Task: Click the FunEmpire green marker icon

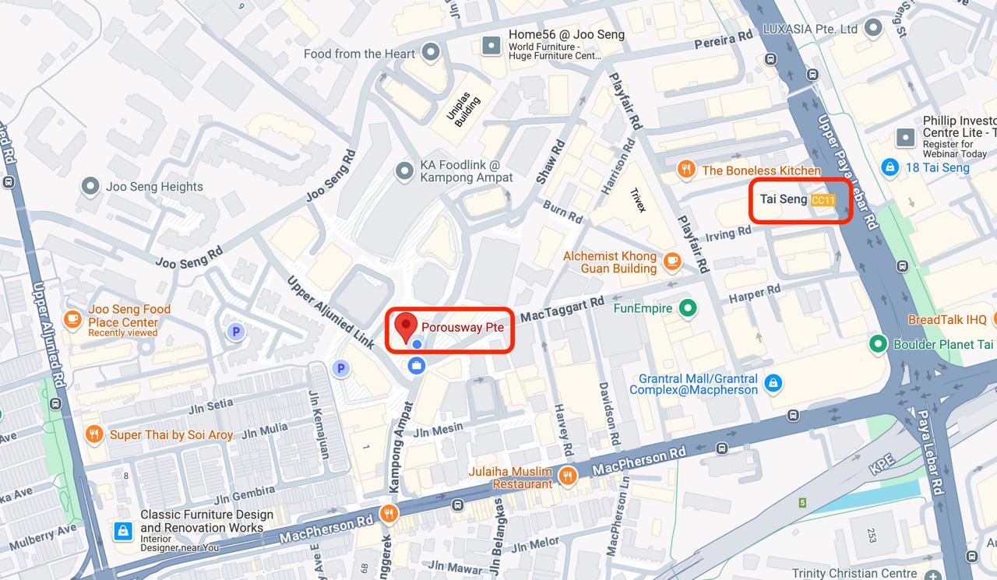Action: tap(687, 308)
